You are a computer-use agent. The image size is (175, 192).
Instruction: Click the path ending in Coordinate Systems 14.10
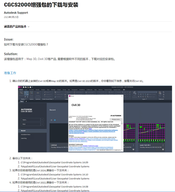point(55,175)
